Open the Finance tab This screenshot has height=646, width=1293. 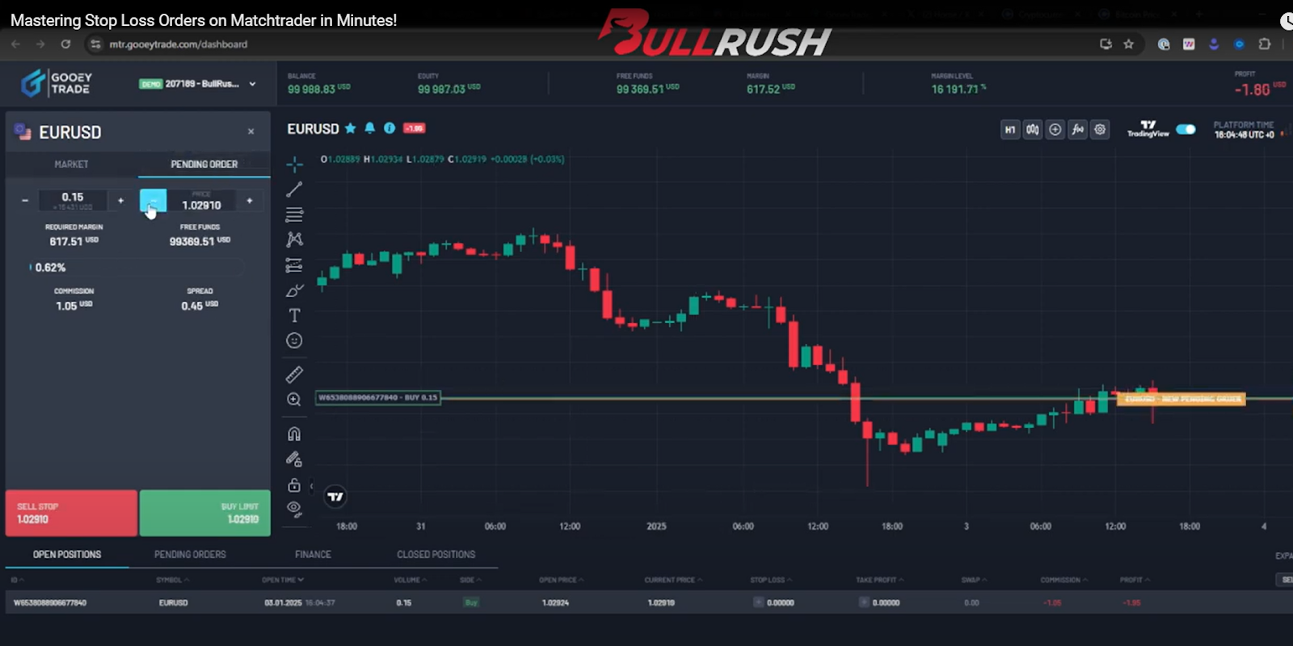(313, 555)
